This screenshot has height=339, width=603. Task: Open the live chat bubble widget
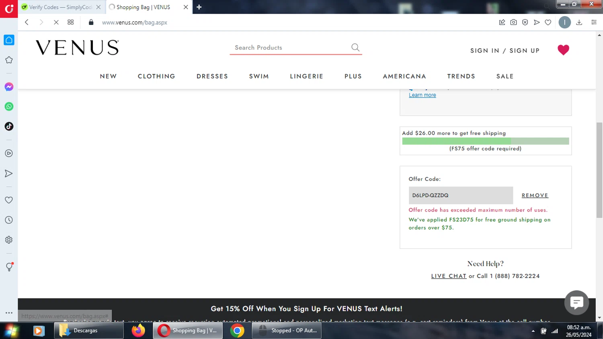(x=576, y=302)
